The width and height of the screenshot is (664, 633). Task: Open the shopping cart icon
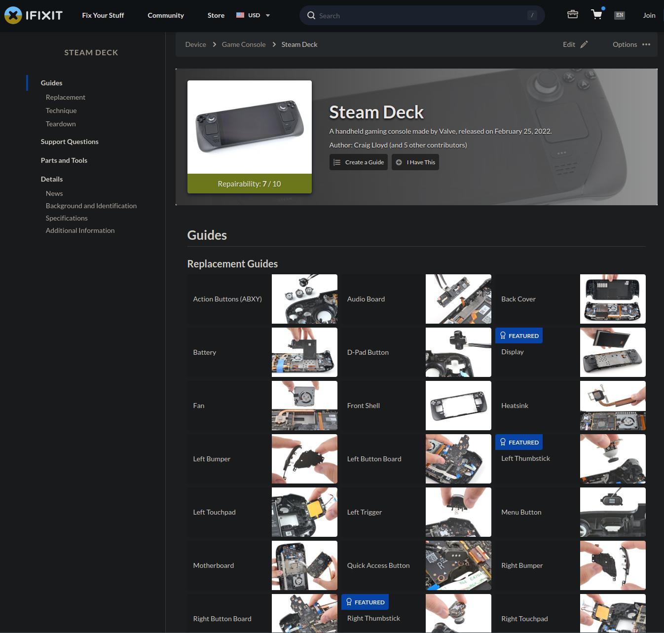(597, 14)
